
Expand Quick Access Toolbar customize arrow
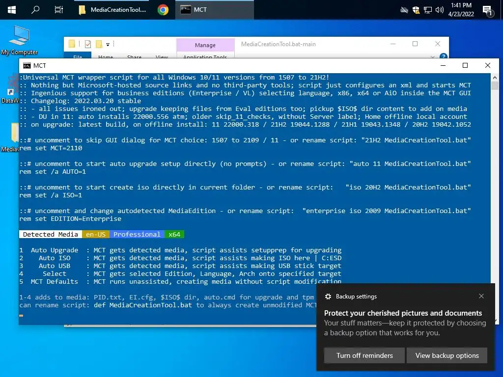tap(108, 45)
